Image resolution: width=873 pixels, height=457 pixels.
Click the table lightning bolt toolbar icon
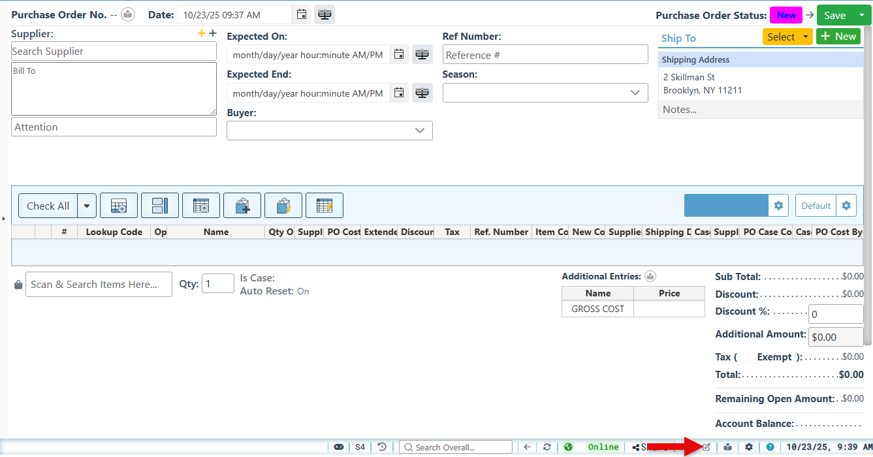pos(325,206)
